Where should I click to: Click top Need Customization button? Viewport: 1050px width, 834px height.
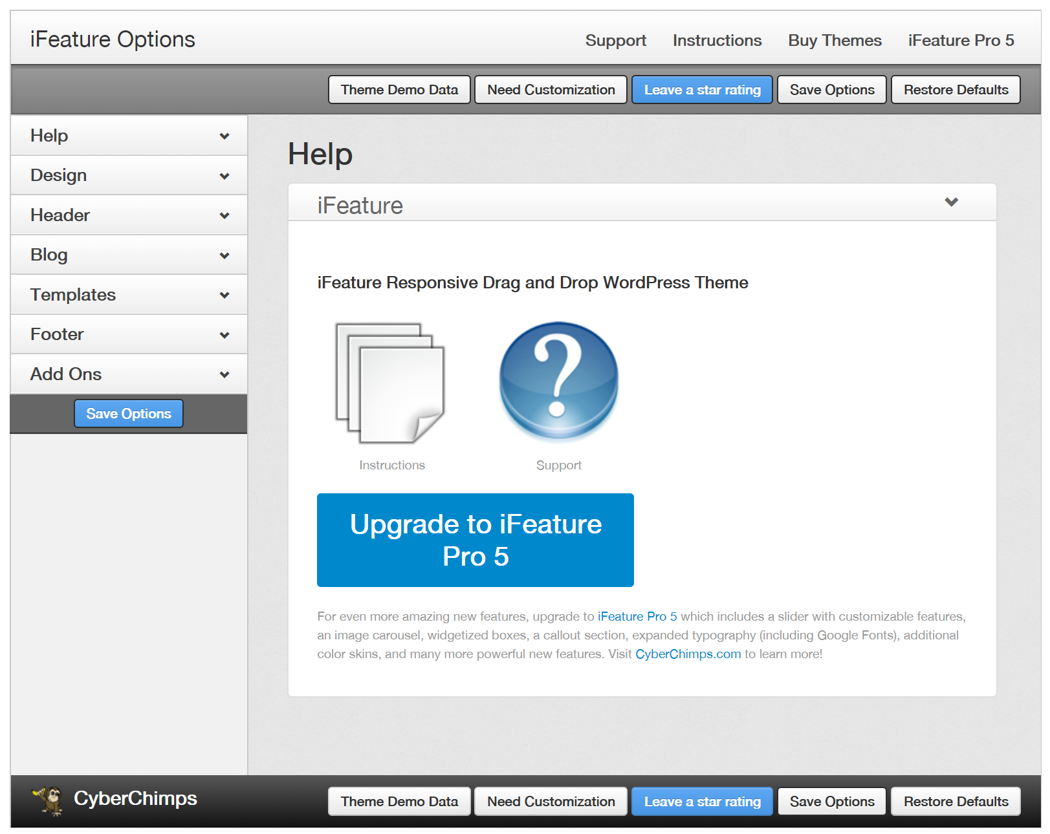pyautogui.click(x=551, y=90)
